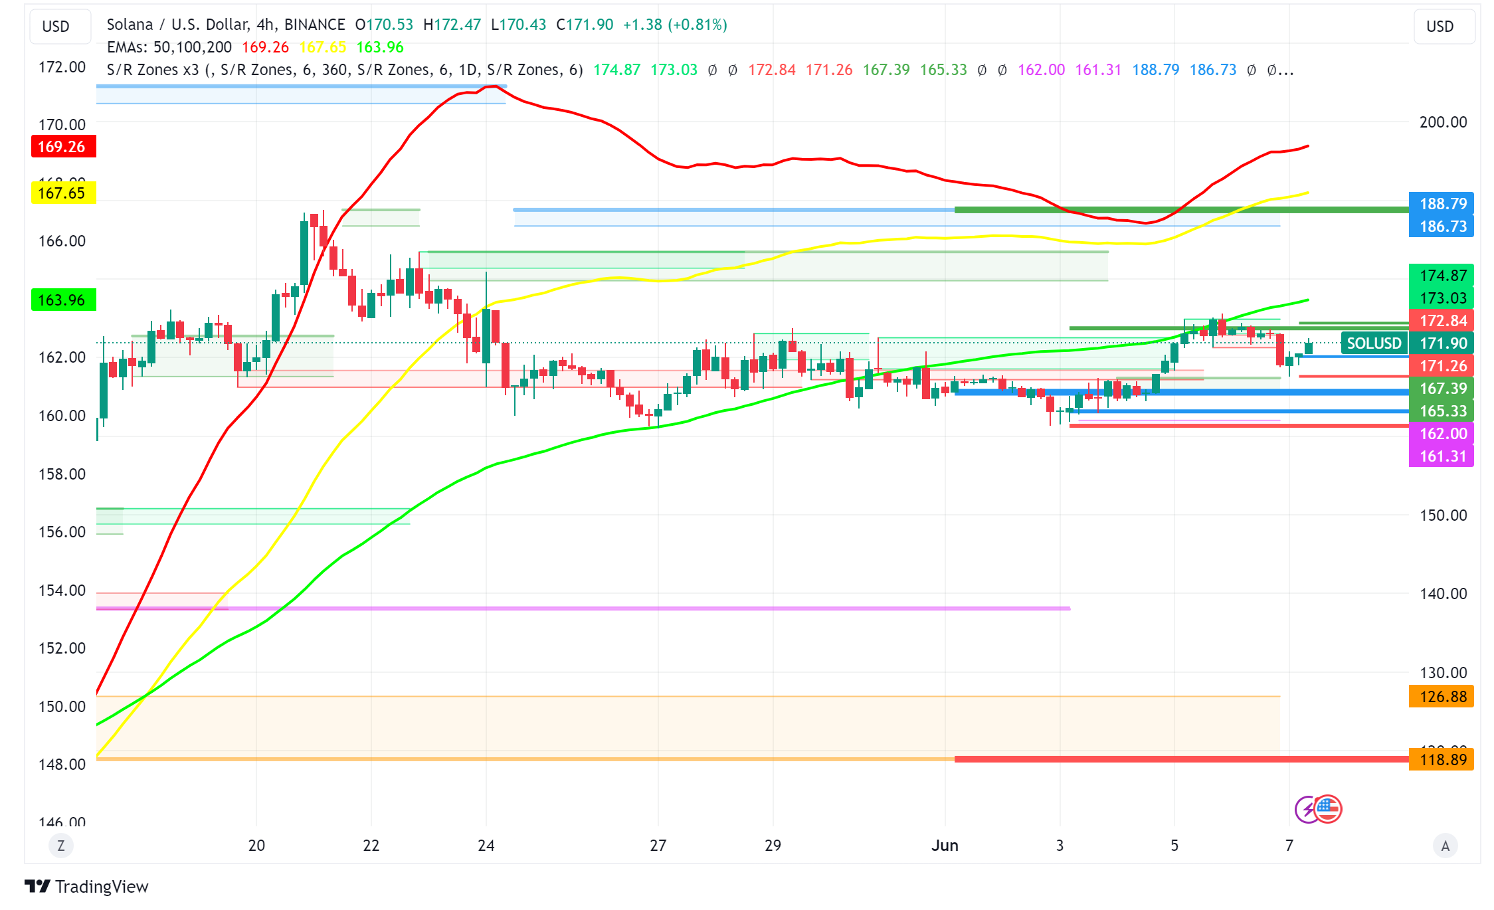This screenshot has height=910, width=1494.
Task: Click the EMAs: 50,100,200 indicator legend
Action: point(169,47)
